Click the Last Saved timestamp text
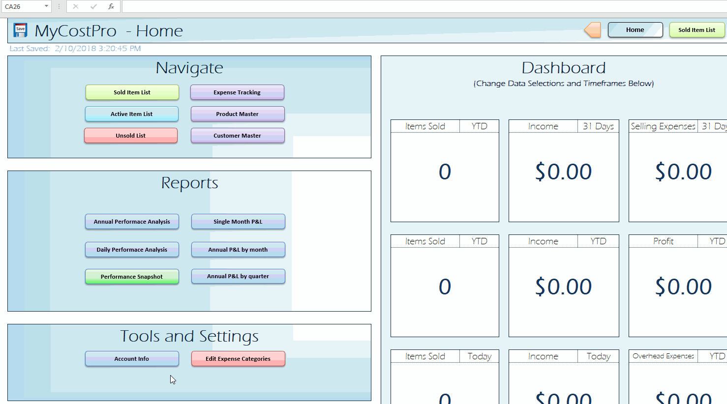The image size is (727, 404). point(75,49)
